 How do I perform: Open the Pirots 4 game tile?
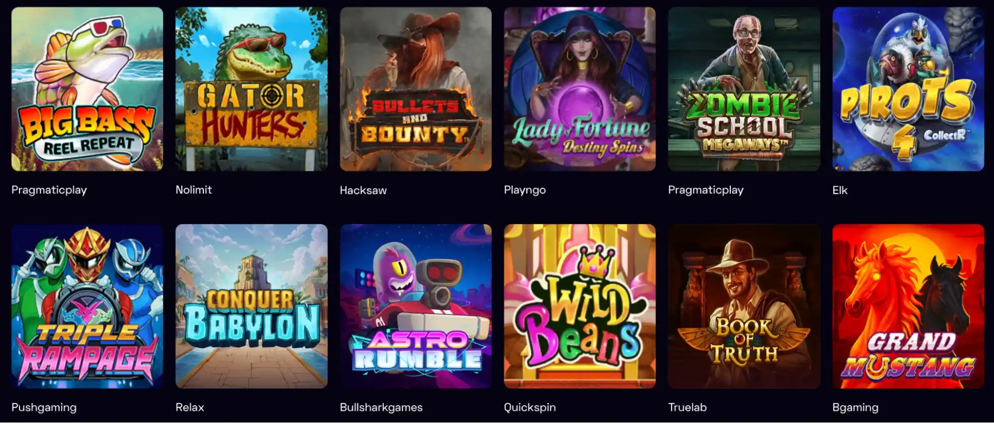[908, 89]
